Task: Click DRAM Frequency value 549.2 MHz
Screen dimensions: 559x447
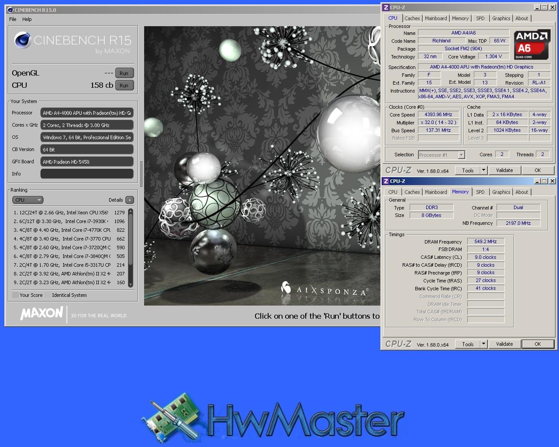Action: 486,241
